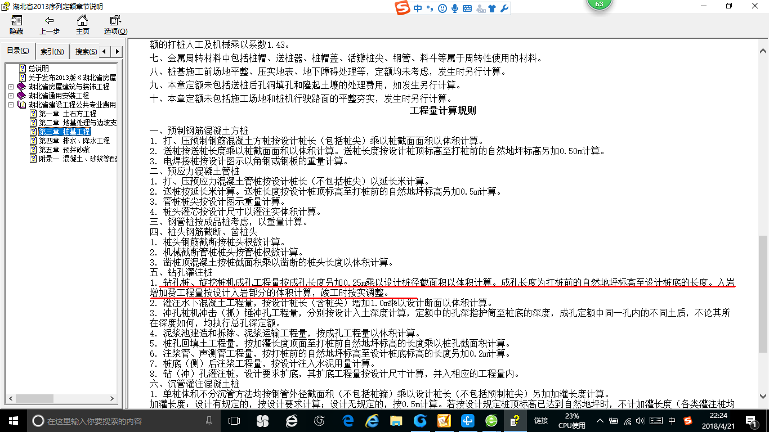Click the active help viewer taskbar icon

pyautogui.click(x=515, y=421)
